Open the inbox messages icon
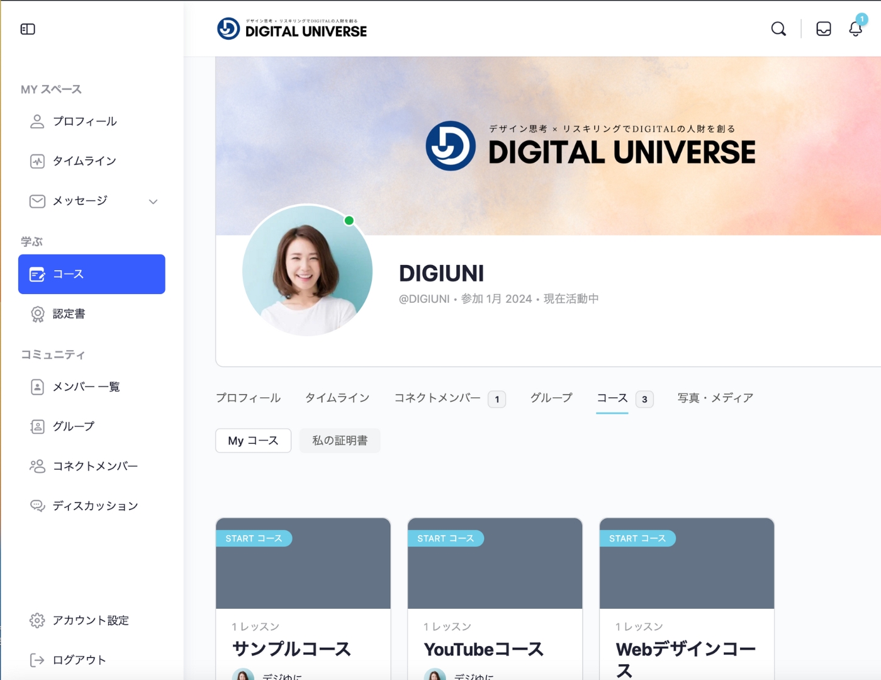This screenshot has width=881, height=680. 824,29
